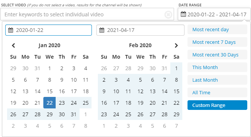Select the Custom Range option
This screenshot has width=251, height=137.
(217, 105)
